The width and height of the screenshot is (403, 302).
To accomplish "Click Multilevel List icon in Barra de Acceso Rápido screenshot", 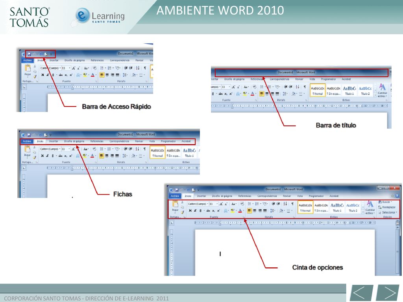I will click(117, 68).
